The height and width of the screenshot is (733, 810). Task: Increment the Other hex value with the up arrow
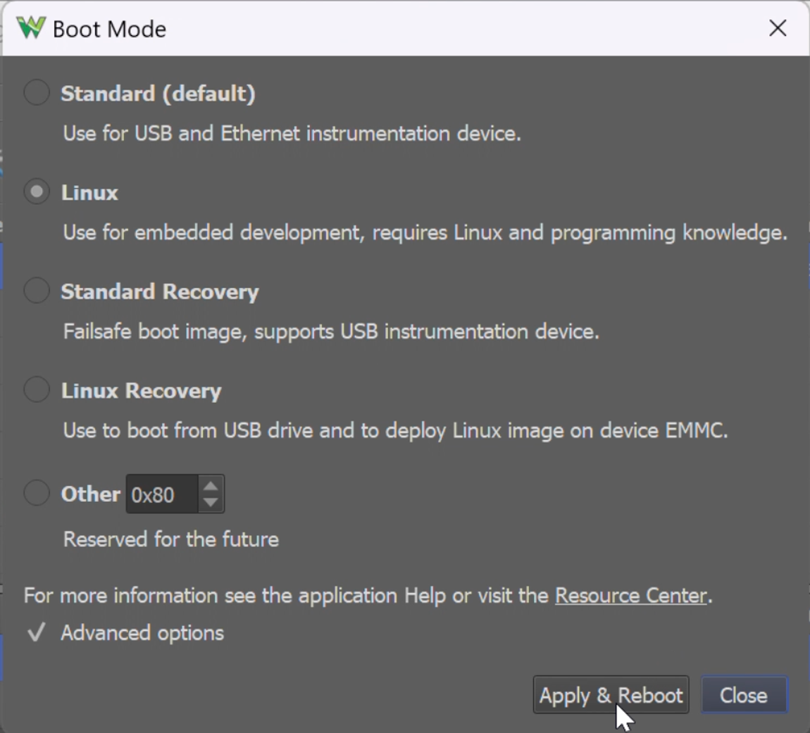[x=211, y=486]
